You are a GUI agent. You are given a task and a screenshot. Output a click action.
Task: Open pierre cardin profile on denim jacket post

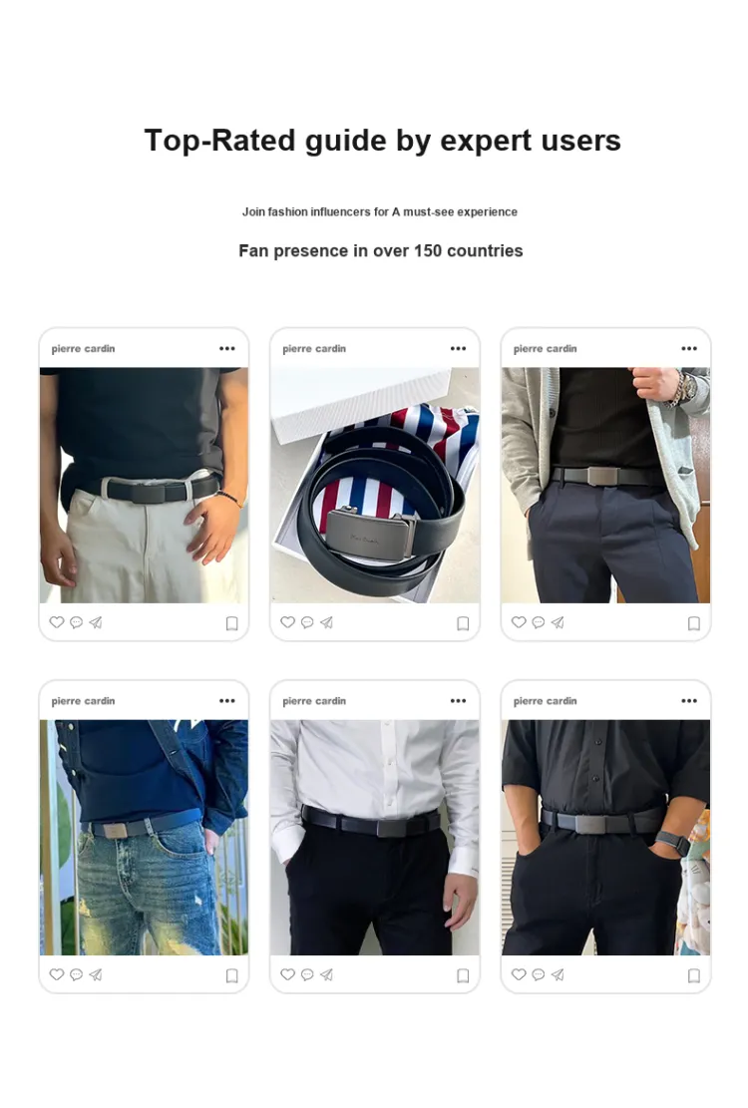tap(83, 701)
